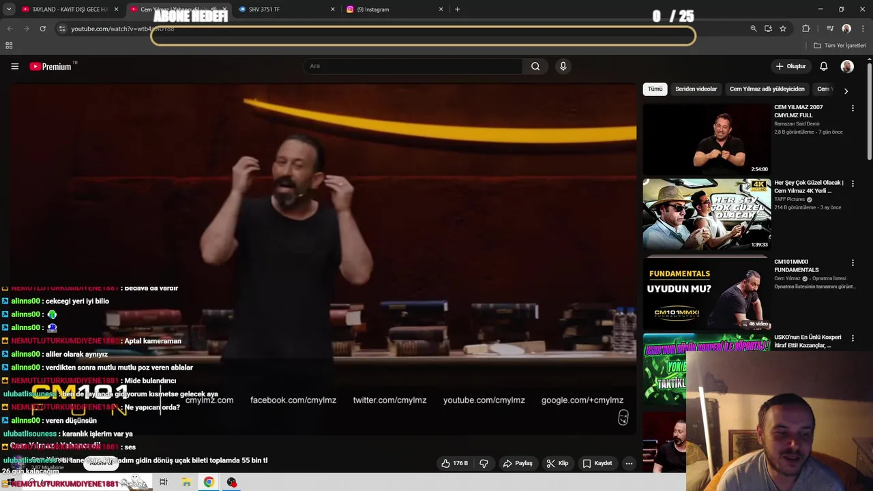Open options for CM101MMXI FUNDAMENTALS playlist

pyautogui.click(x=852, y=263)
